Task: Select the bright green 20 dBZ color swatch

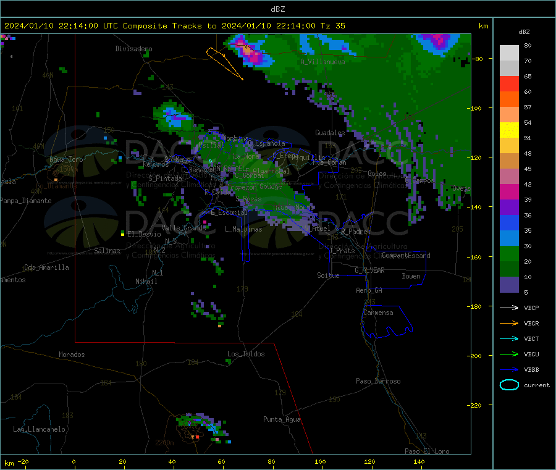Action: coord(509,253)
